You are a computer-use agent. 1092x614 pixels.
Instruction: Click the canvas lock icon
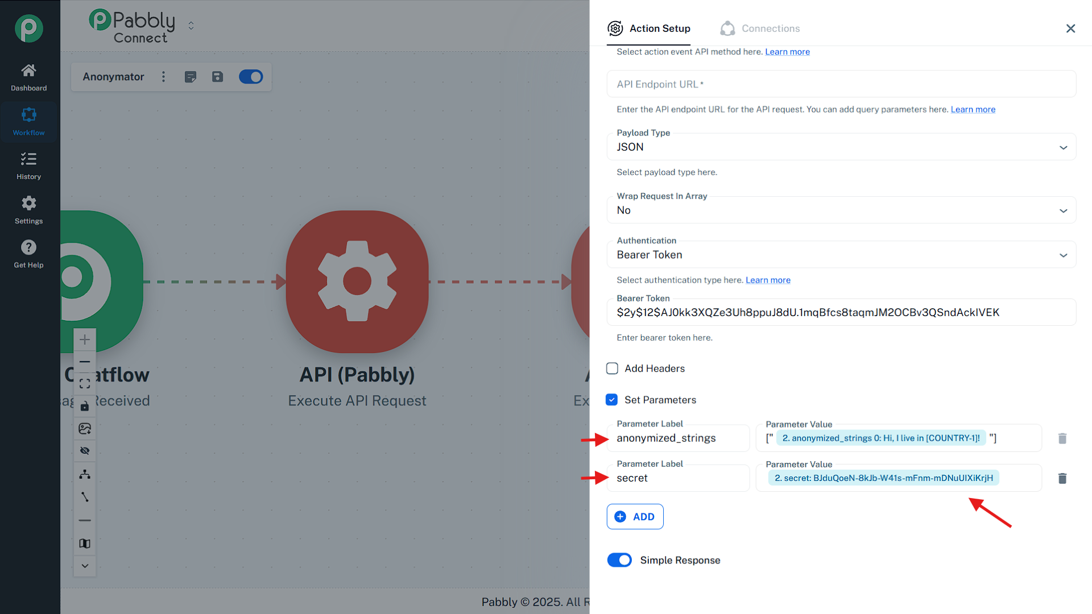85,406
